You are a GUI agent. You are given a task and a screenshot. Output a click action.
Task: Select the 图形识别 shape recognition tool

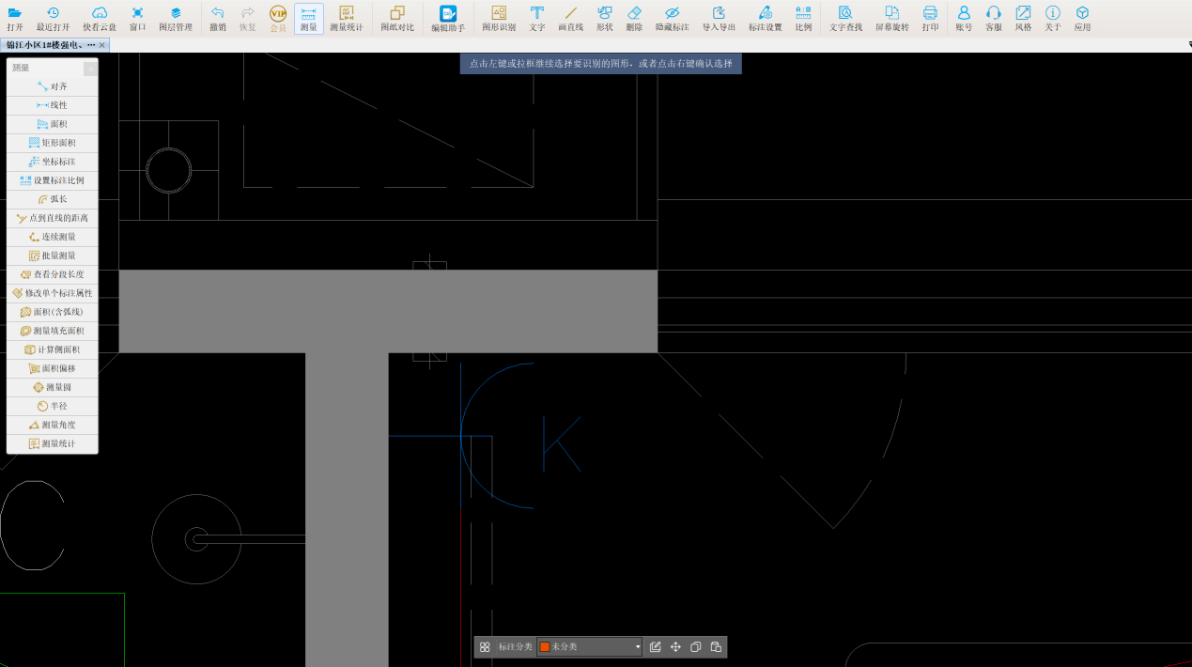coord(499,18)
